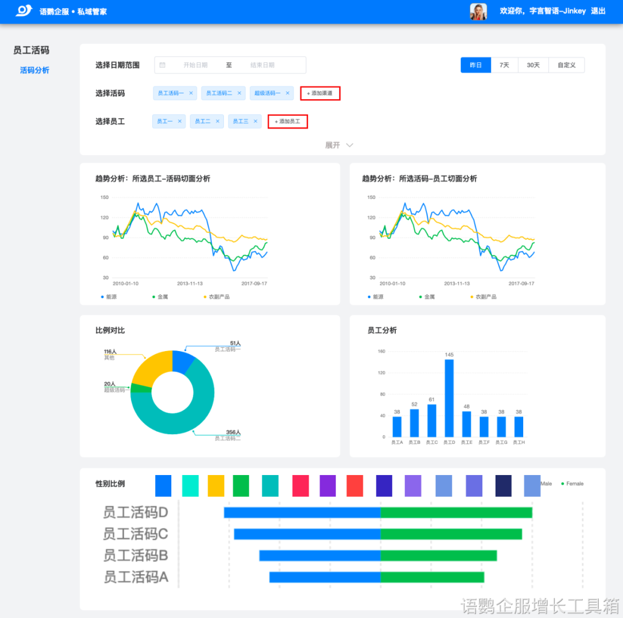Image resolution: width=623 pixels, height=618 pixels.
Task: Remove the 员工三 tag
Action: [x=256, y=121]
